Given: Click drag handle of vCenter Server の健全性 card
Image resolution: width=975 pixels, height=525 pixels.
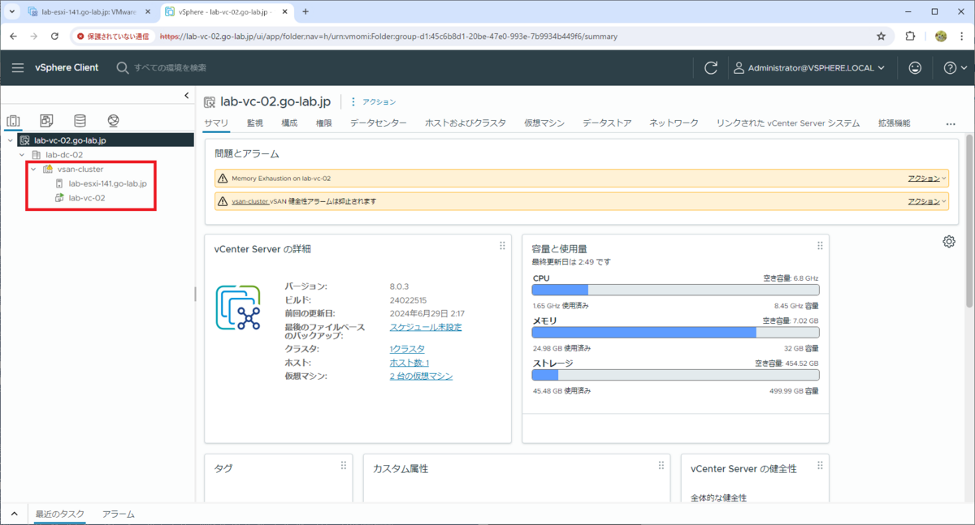Looking at the screenshot, I should click(820, 466).
